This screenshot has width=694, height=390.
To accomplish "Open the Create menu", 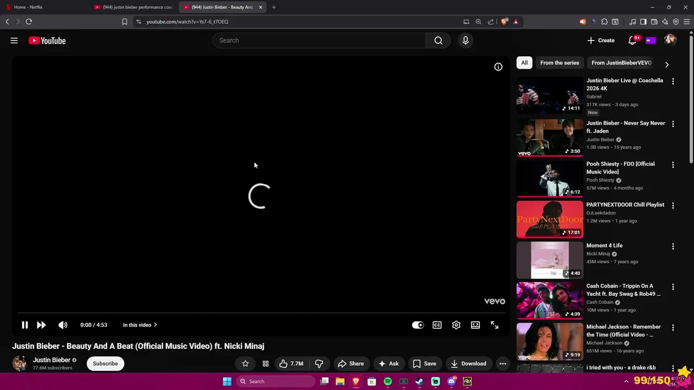I will click(601, 41).
